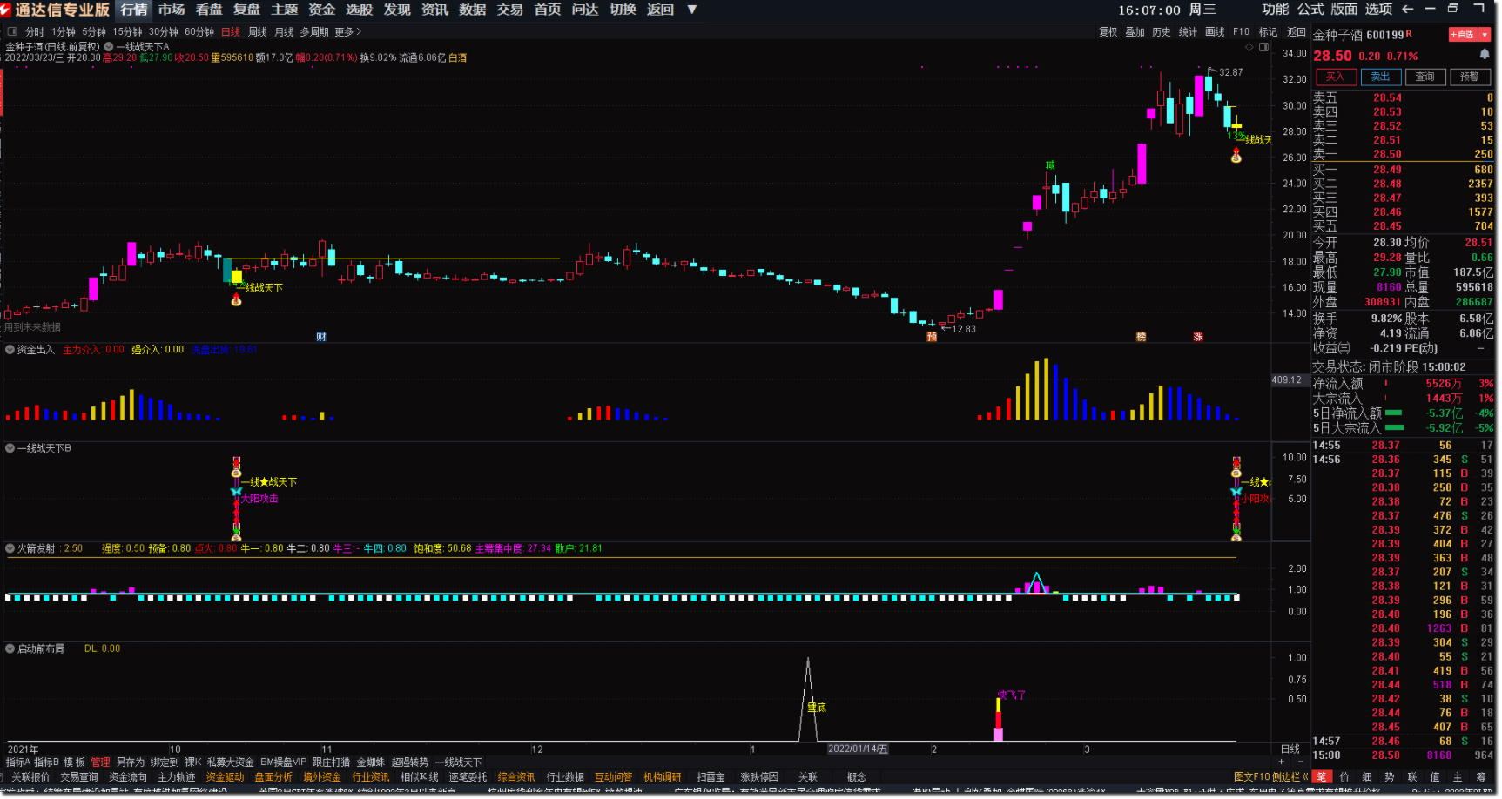Select the 超强转势 indicator template
Viewport: 1502px width, 799px height.
pos(410,762)
